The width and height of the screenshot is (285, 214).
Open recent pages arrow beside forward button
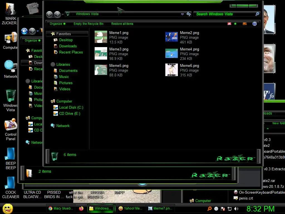63,14
